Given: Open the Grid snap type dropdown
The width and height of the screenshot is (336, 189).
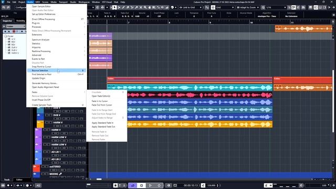Looking at the screenshot, I should coord(225,7).
